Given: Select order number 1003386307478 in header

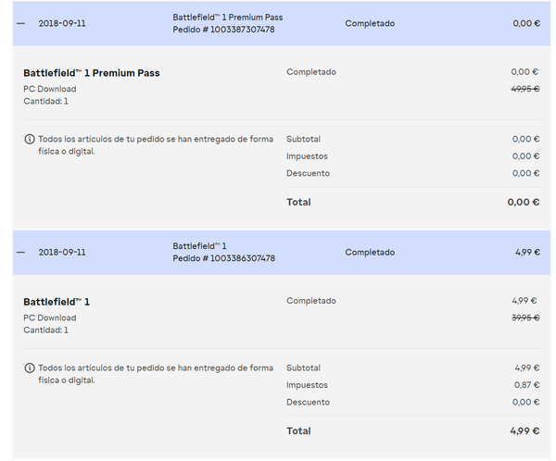Looking at the screenshot, I should [x=223, y=258].
